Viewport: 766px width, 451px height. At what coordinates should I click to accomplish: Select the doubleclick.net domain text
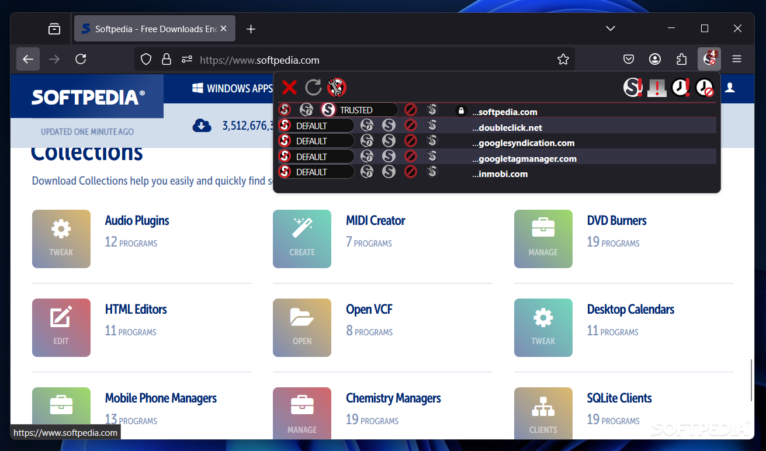click(507, 127)
